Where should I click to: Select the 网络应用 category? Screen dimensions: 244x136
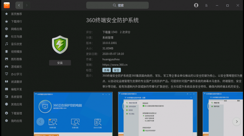[x=17, y=29]
